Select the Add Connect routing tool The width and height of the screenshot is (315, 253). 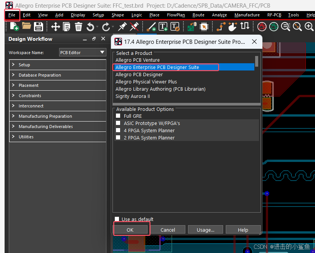click(x=221, y=27)
